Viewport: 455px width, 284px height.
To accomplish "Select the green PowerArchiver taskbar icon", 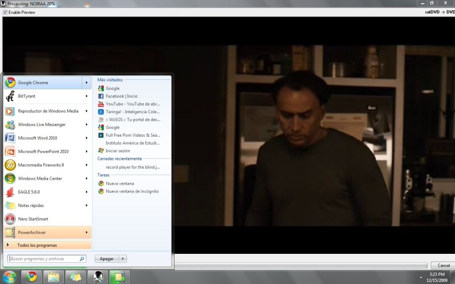I will click(x=120, y=277).
